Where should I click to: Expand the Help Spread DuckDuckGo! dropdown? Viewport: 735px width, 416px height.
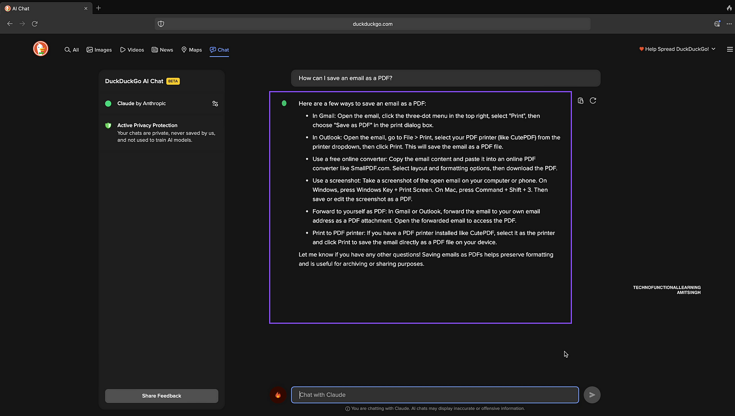[677, 49]
